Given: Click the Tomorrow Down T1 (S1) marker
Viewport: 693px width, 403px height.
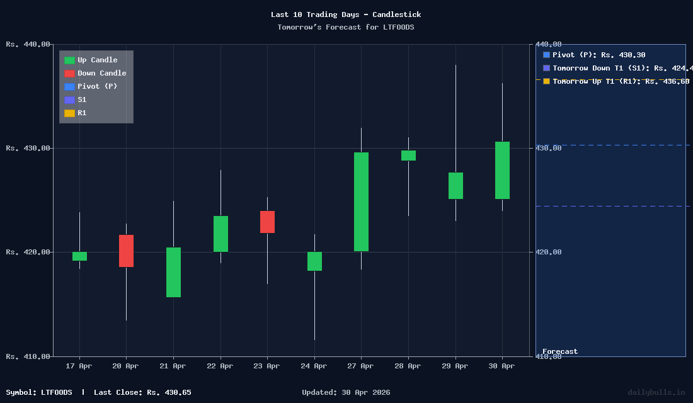Looking at the screenshot, I should [x=546, y=68].
